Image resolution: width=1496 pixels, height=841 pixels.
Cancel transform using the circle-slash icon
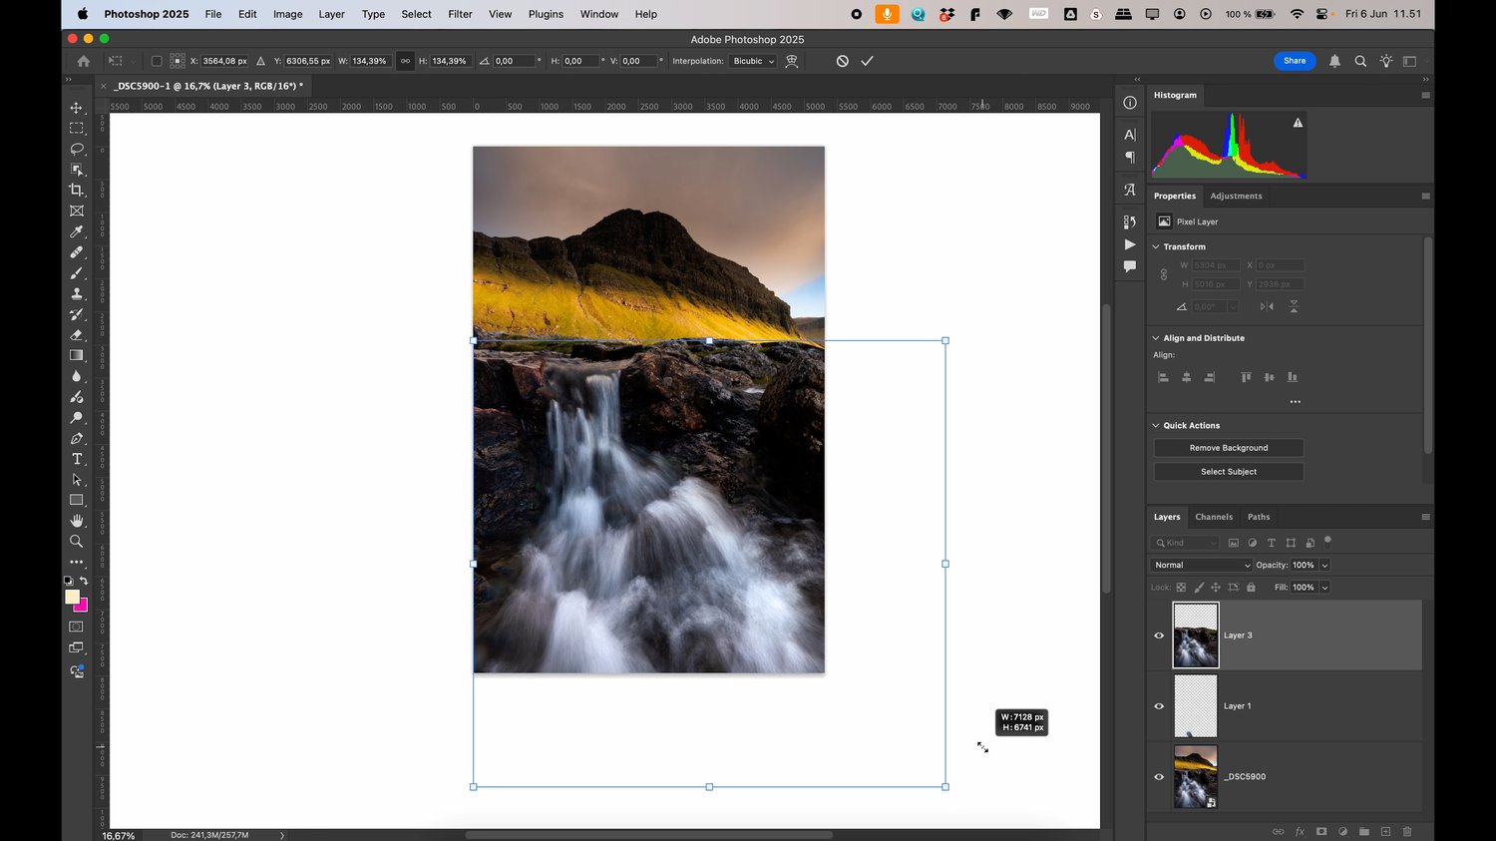pos(842,61)
